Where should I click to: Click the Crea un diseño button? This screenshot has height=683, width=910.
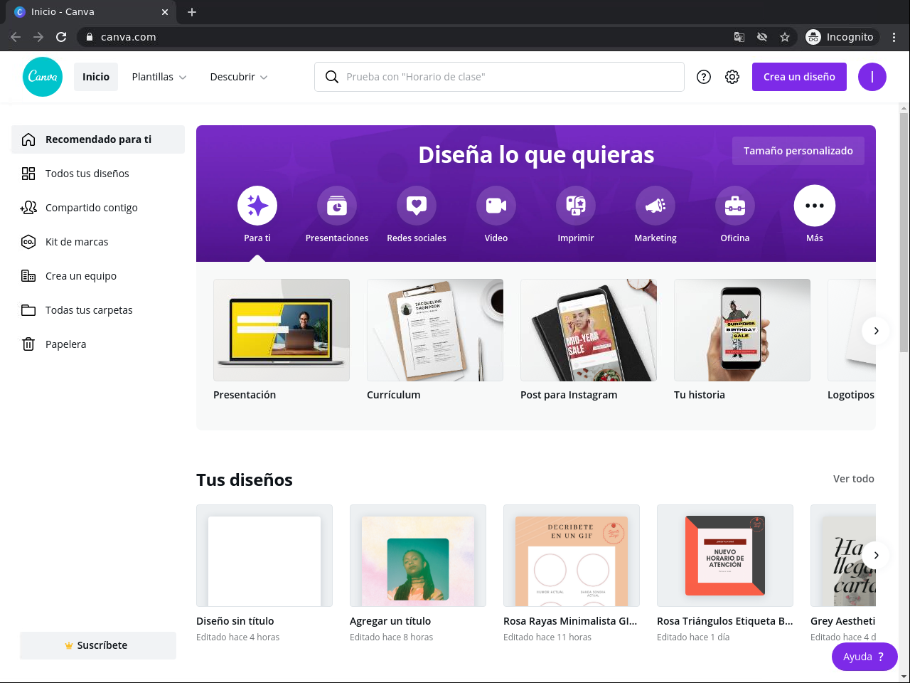pyautogui.click(x=799, y=77)
